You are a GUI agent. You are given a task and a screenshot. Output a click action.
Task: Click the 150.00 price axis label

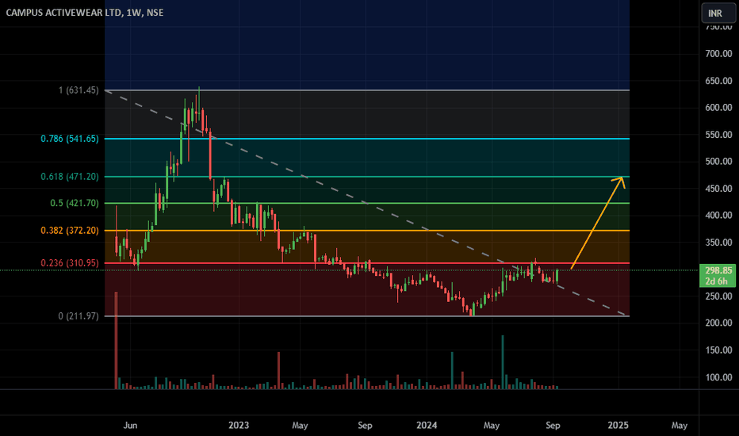coord(718,350)
